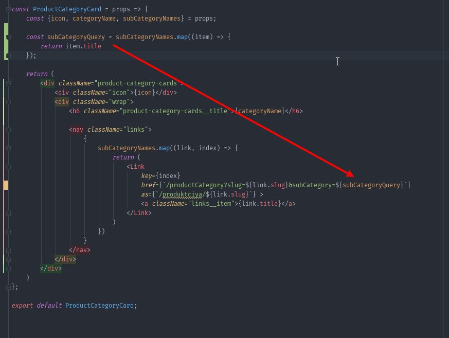Click /productCategory?slug= in the href

(x=206, y=185)
